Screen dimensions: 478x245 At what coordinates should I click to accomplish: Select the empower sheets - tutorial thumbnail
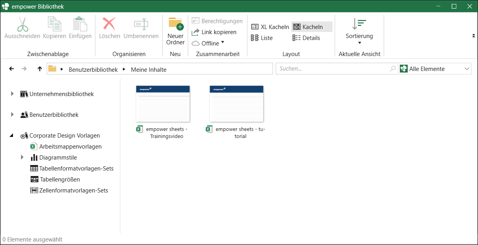236,104
